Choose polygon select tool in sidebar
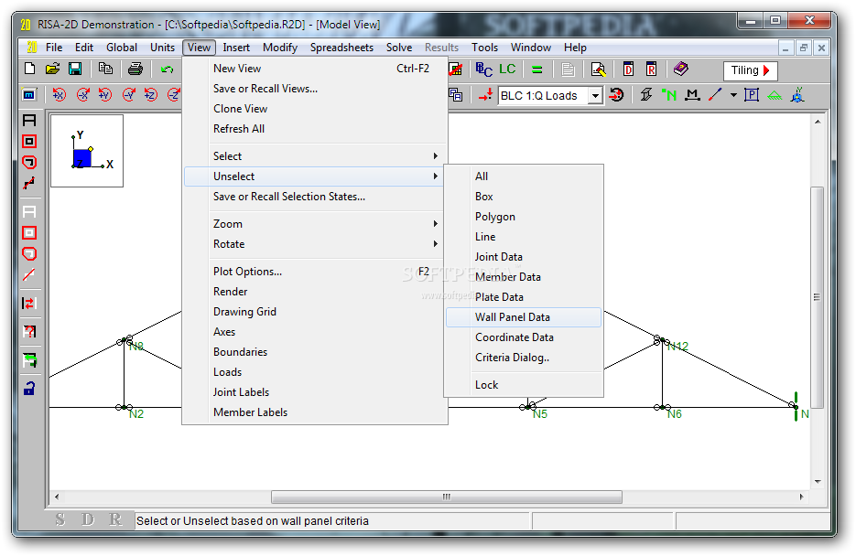The image size is (856, 556). point(29,163)
